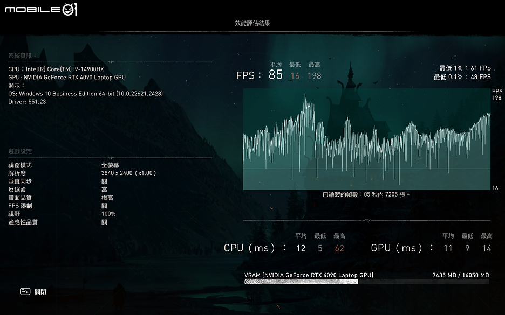Click the 關 value of FPS 限制
505x315 pixels.
(x=104, y=206)
